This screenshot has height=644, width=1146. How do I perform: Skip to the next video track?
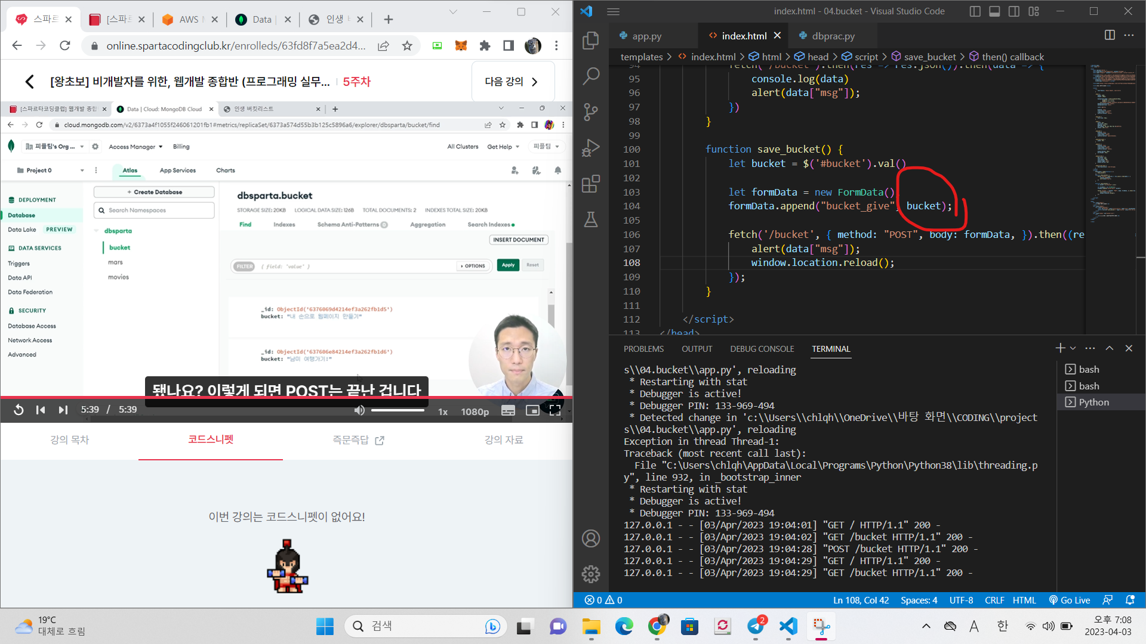(63, 410)
